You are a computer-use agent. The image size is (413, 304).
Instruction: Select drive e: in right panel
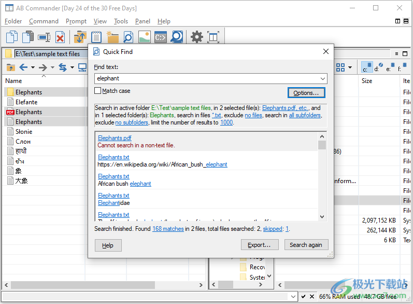pos(390,67)
